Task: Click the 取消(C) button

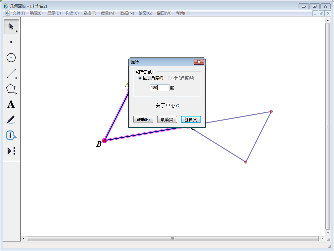Action: tap(167, 120)
